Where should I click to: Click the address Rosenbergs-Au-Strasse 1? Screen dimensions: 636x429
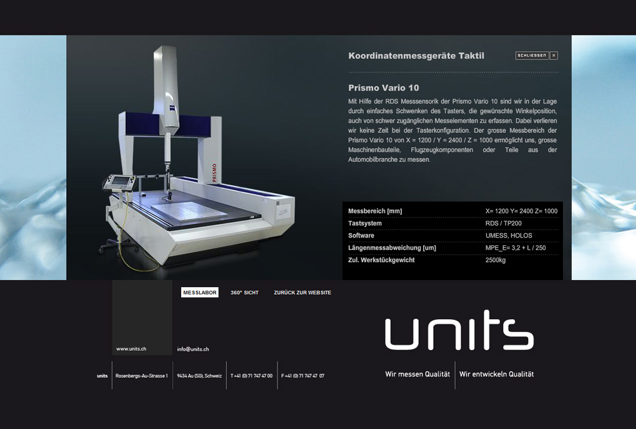click(x=141, y=376)
